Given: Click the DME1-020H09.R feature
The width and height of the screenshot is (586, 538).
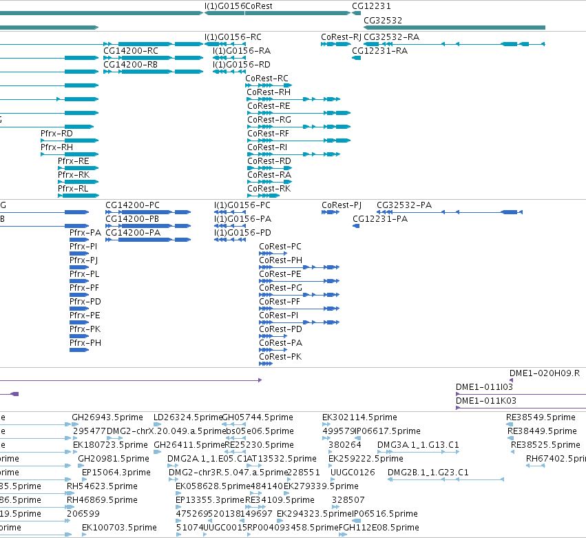Looking at the screenshot, I should pyautogui.click(x=511, y=381).
